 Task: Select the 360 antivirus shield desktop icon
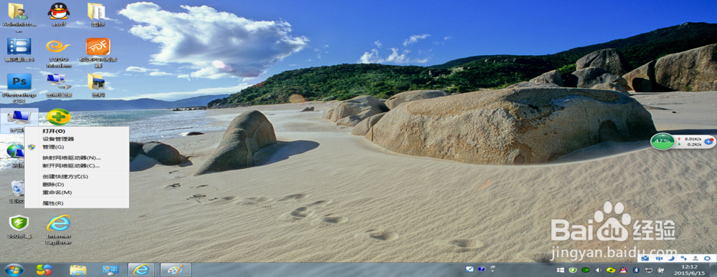tap(19, 227)
